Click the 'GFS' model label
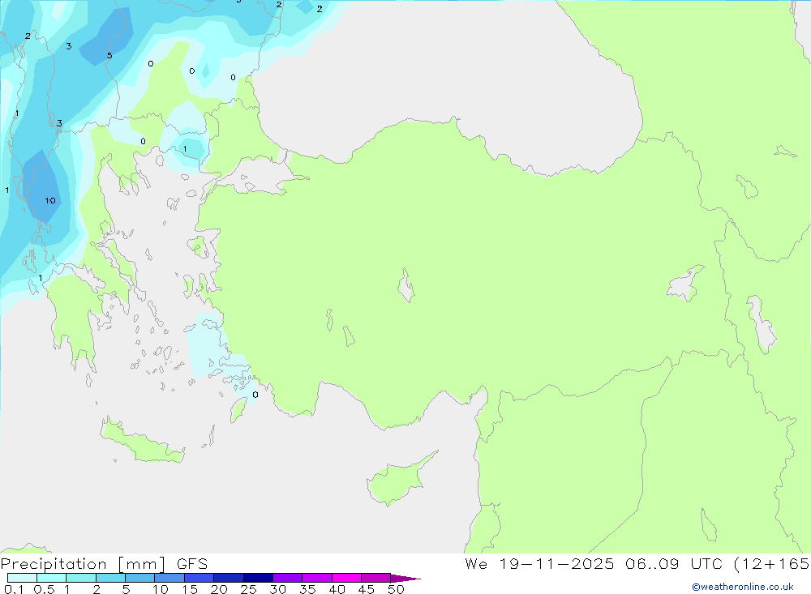The image size is (811, 594). pos(192,564)
